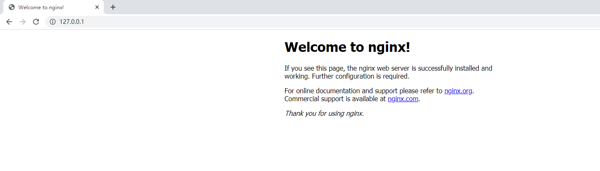Click the browser forward arrow

pos(23,22)
